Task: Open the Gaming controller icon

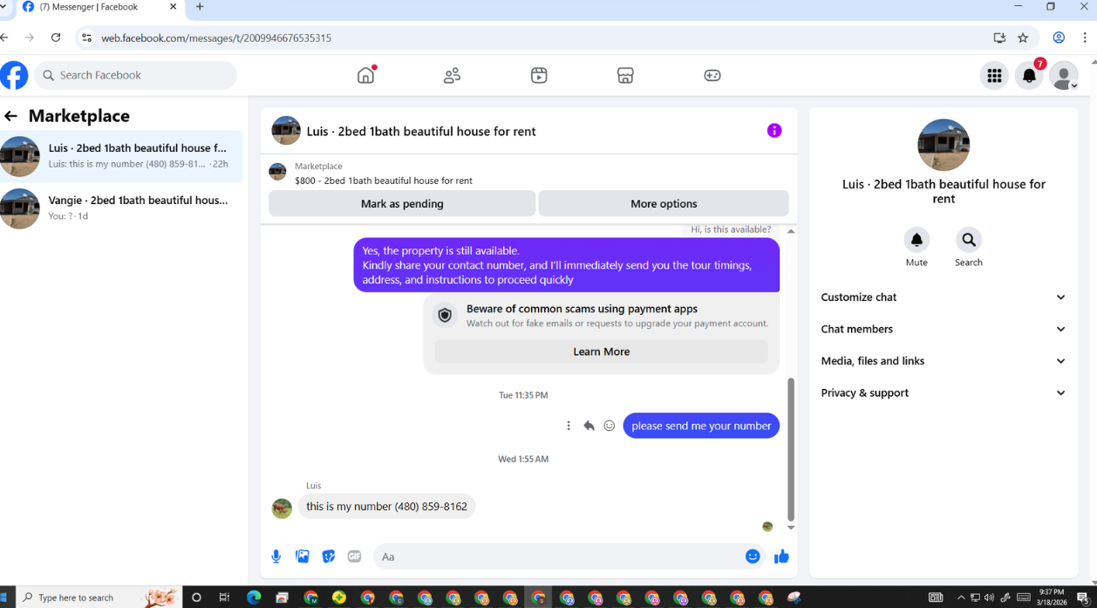Action: (712, 75)
